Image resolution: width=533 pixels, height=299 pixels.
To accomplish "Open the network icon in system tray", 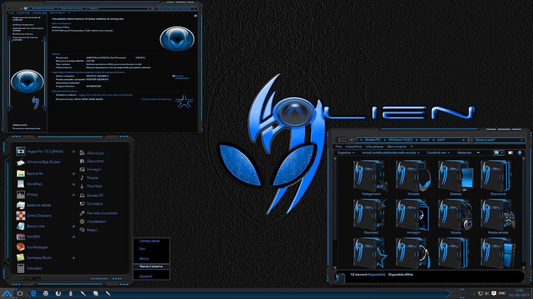I will tap(481, 293).
